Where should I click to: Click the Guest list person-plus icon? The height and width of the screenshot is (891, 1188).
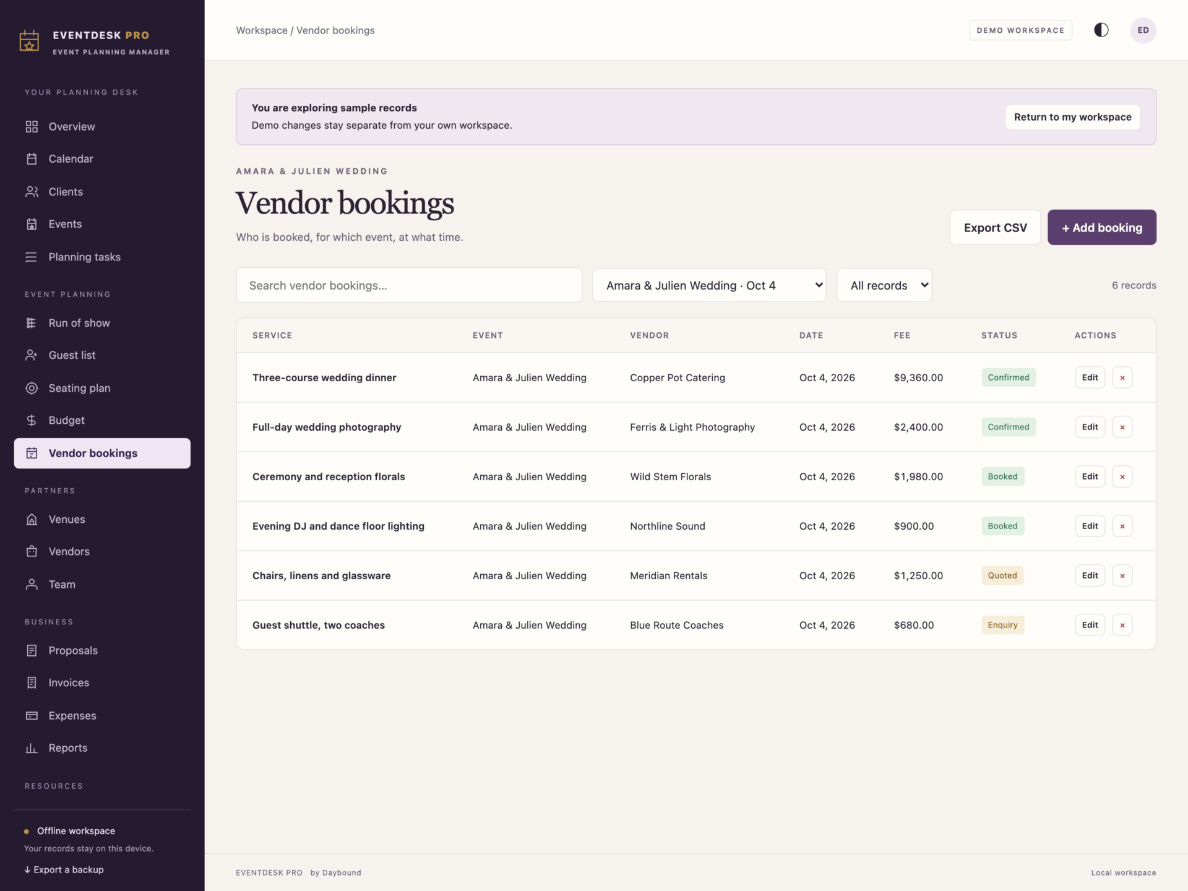pyautogui.click(x=32, y=355)
